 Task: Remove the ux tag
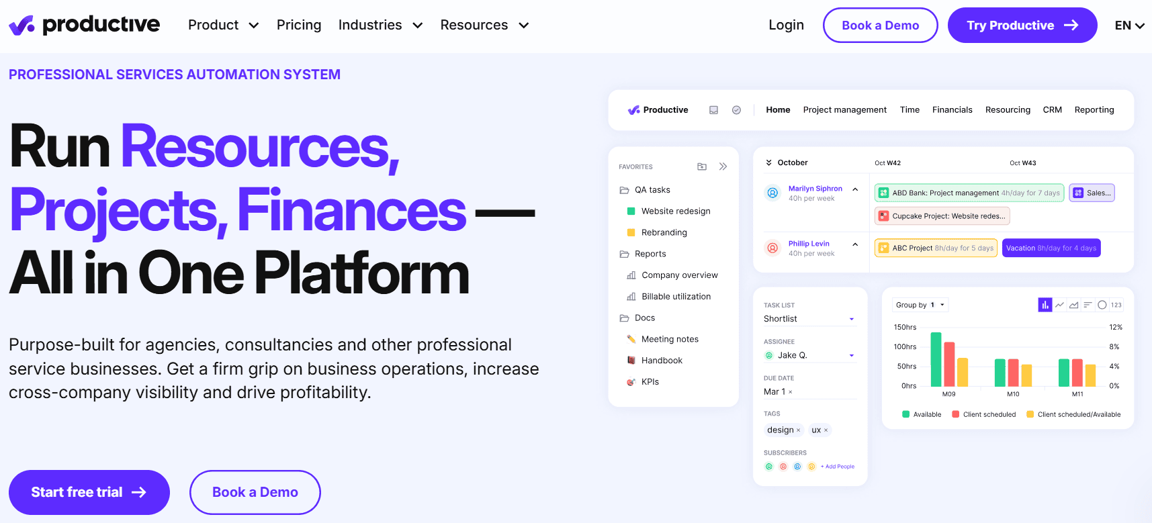coord(826,430)
